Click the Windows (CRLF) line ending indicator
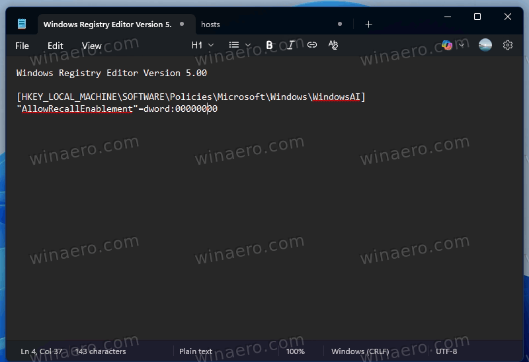The height and width of the screenshot is (362, 529). pyautogui.click(x=360, y=351)
